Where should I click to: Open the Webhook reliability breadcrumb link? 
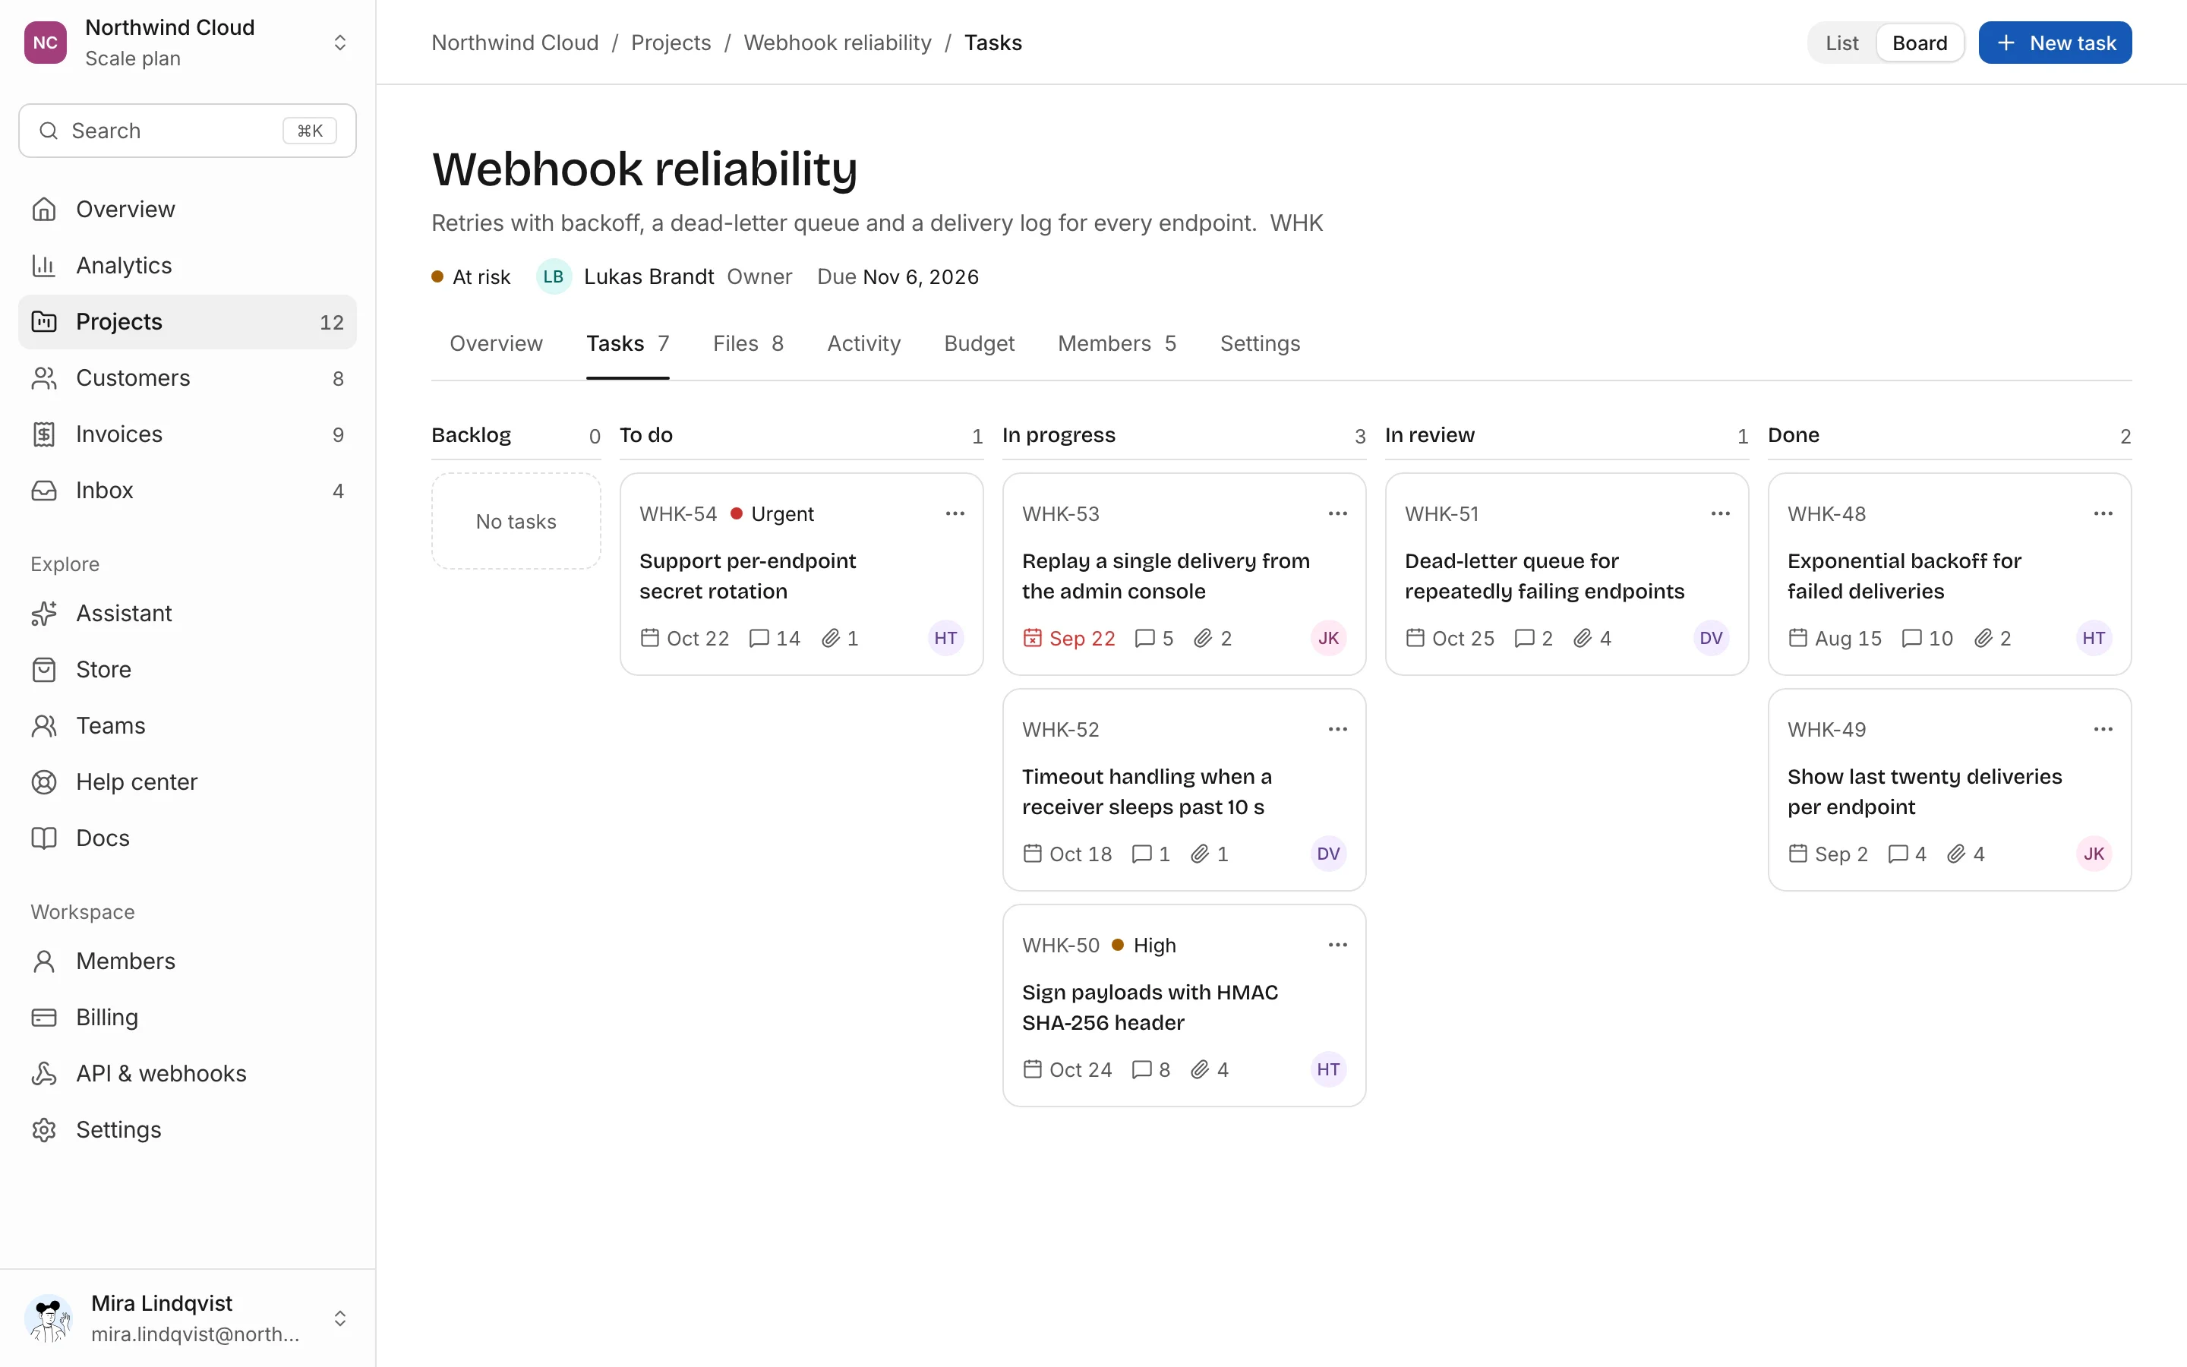(837, 43)
